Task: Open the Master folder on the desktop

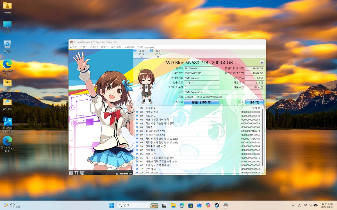Action: click(7, 8)
